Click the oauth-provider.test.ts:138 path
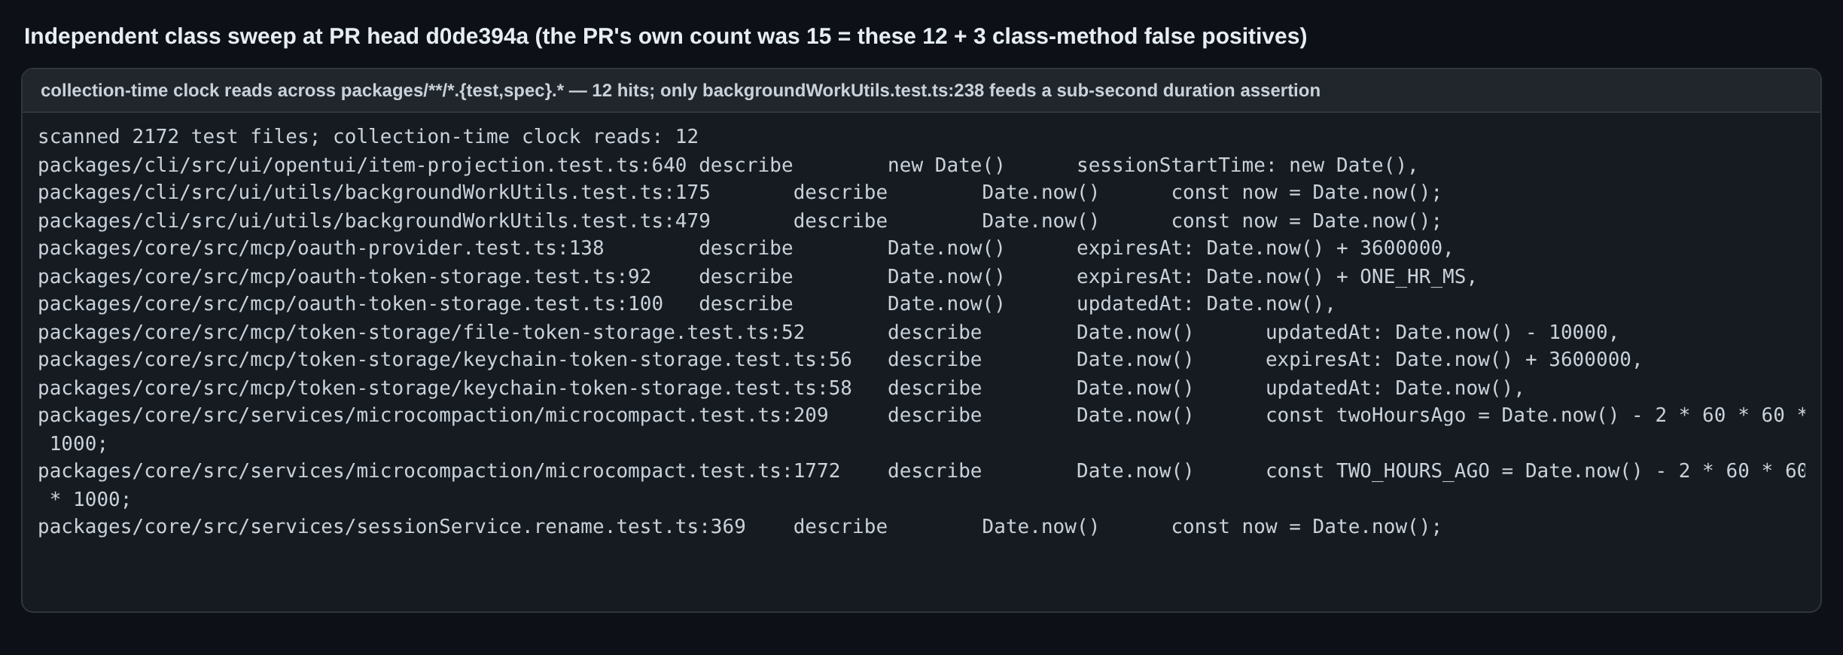This screenshot has width=1843, height=655. pyautogui.click(x=321, y=248)
